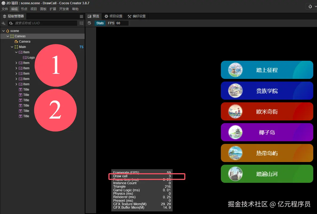Screen dimensions: 317x214
Task: Click the 贵族学院 button
Action: [x=267, y=91]
